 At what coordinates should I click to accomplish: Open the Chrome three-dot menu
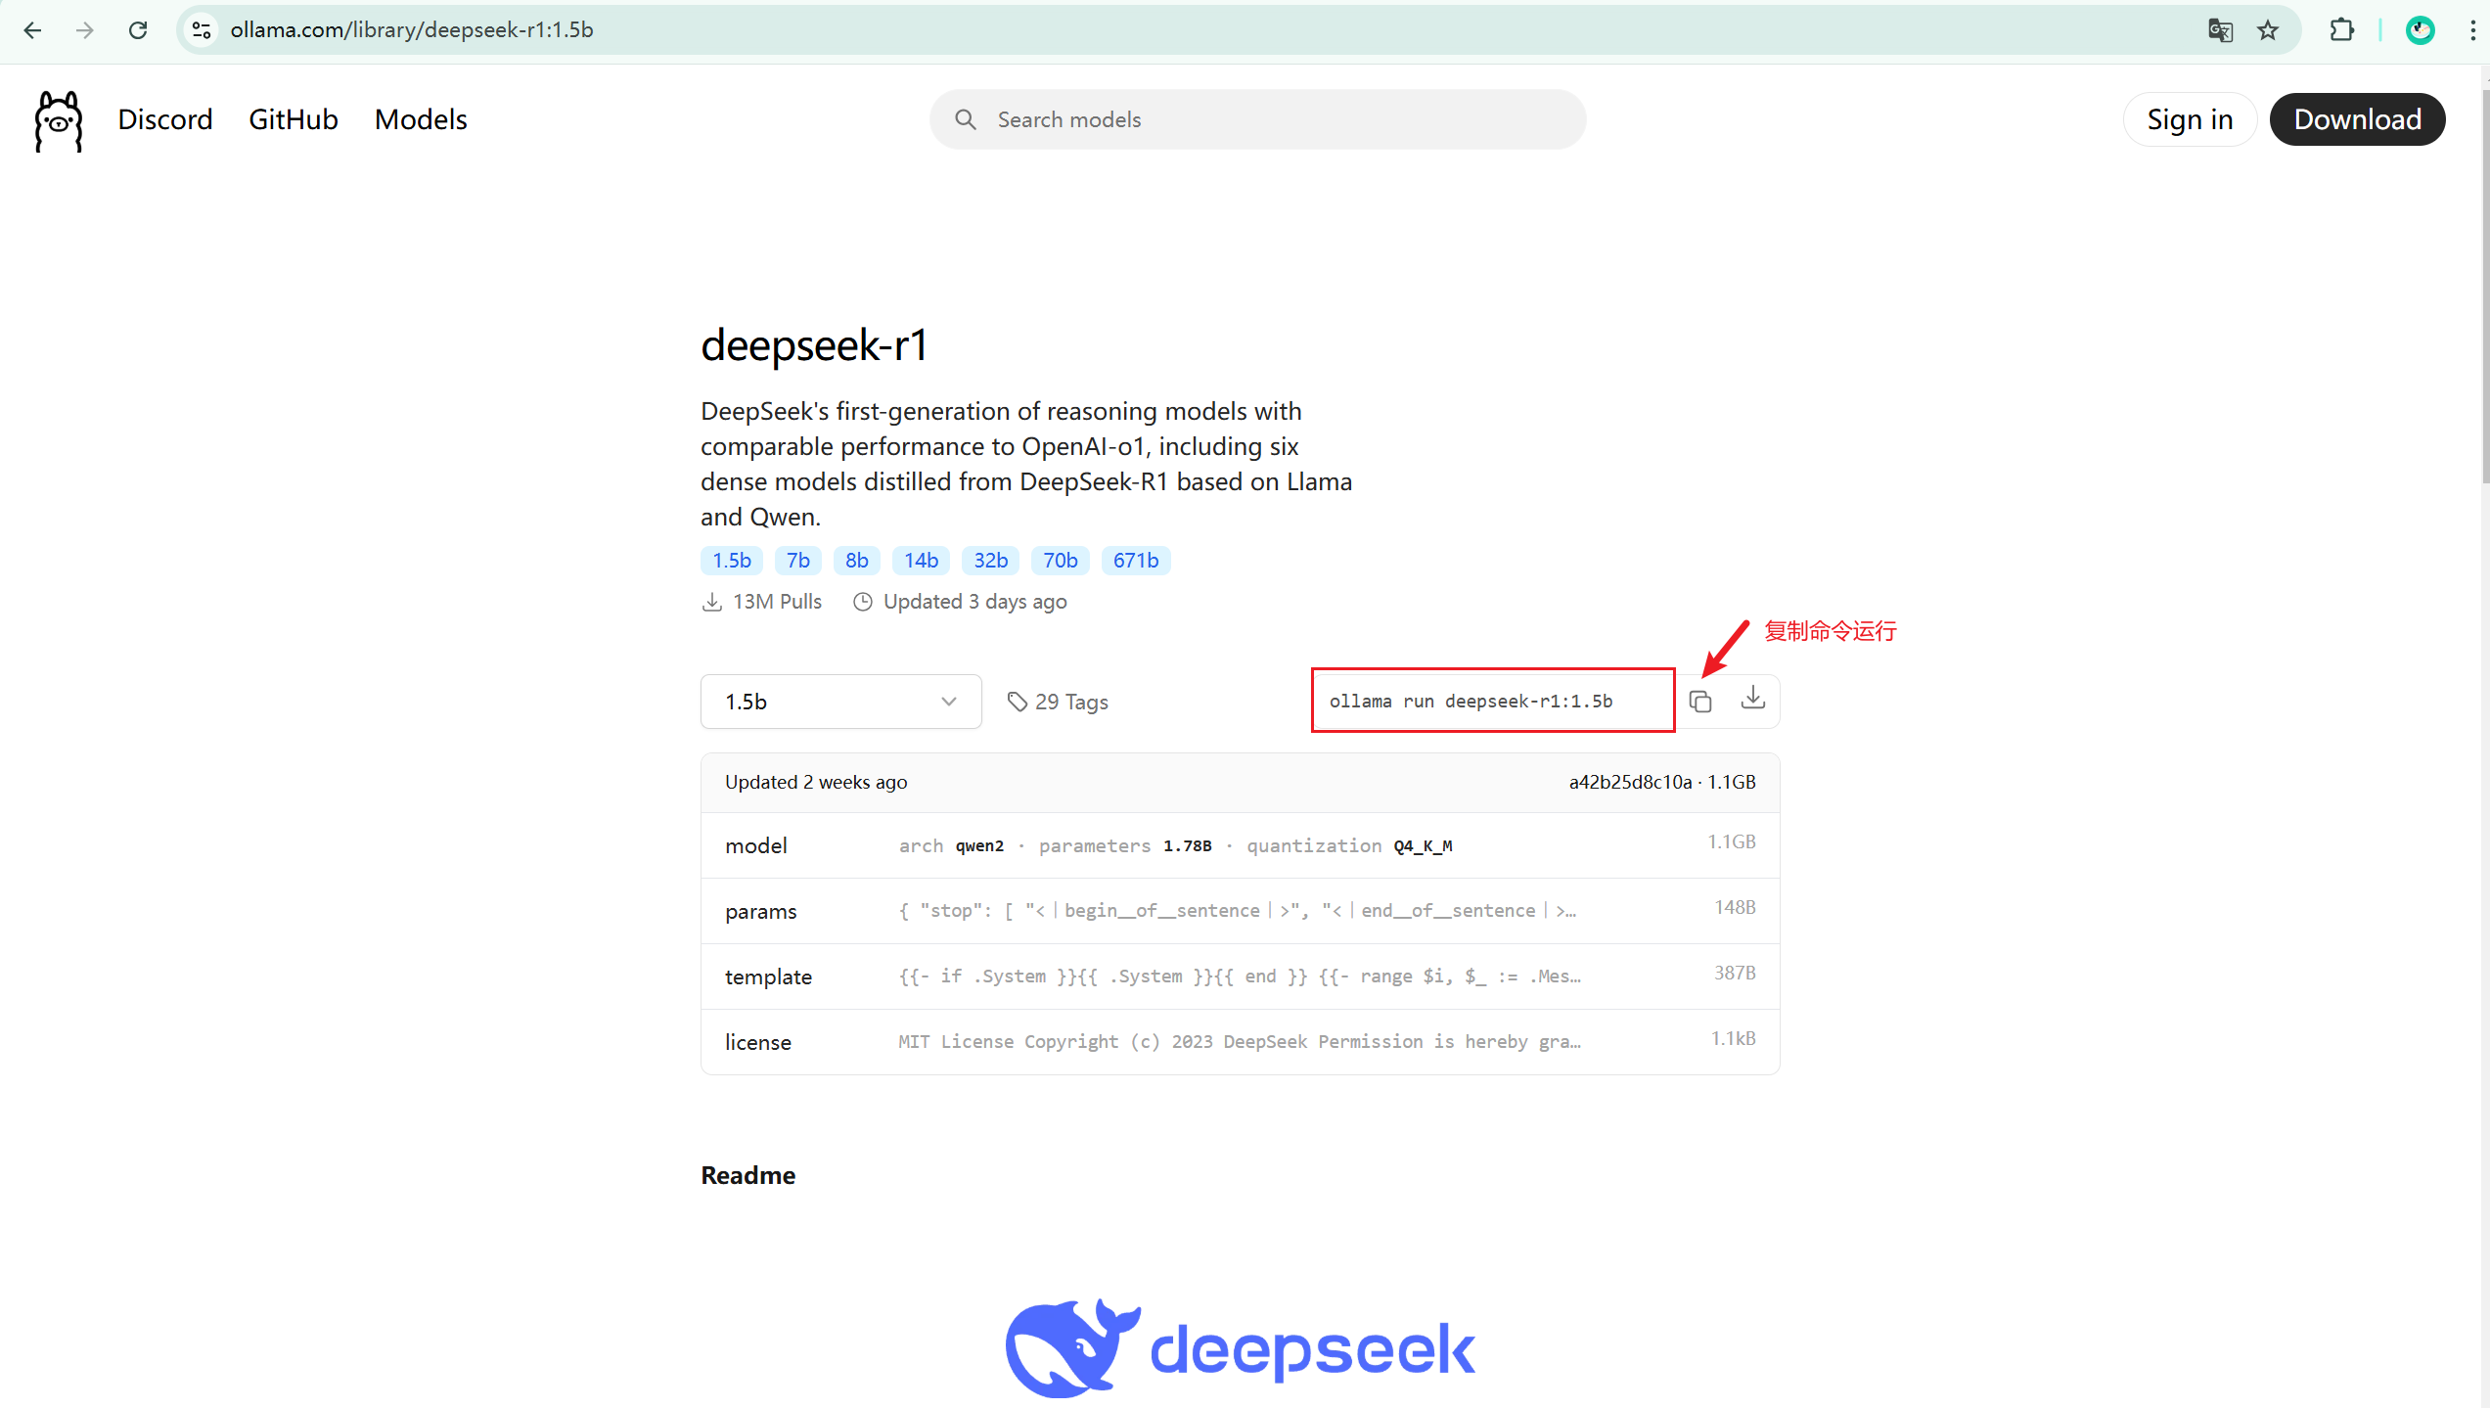2472,30
